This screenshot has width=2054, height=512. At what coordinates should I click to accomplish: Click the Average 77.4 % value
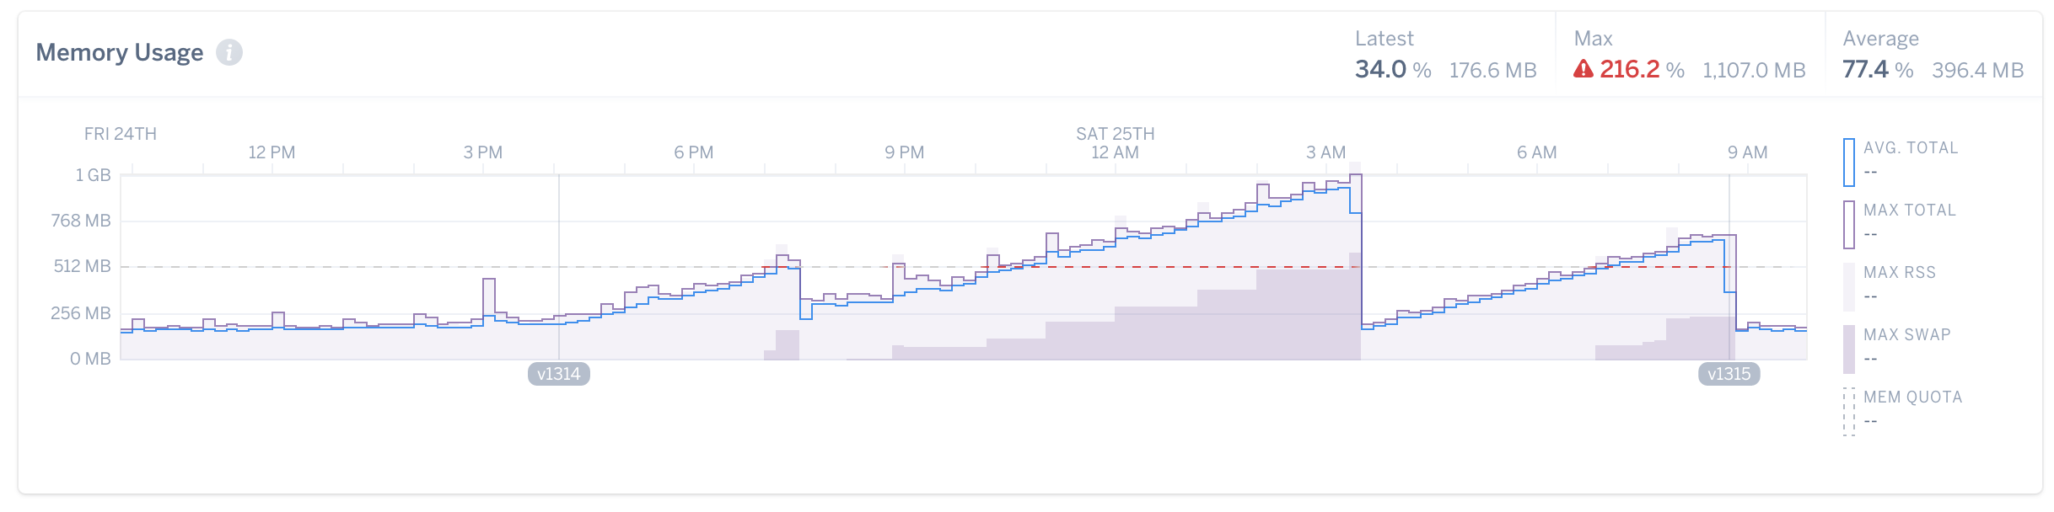(1877, 70)
